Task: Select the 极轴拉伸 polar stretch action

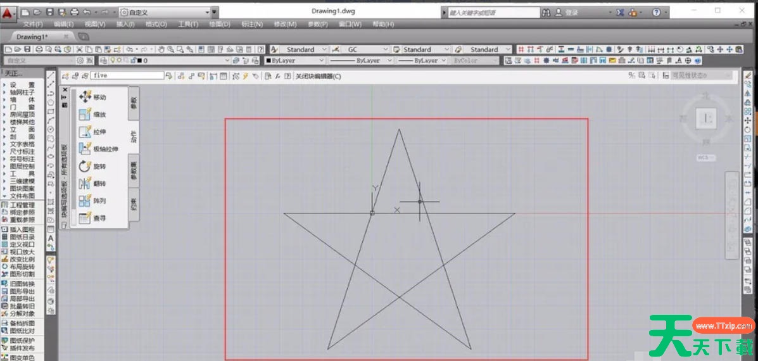Action: [x=99, y=149]
